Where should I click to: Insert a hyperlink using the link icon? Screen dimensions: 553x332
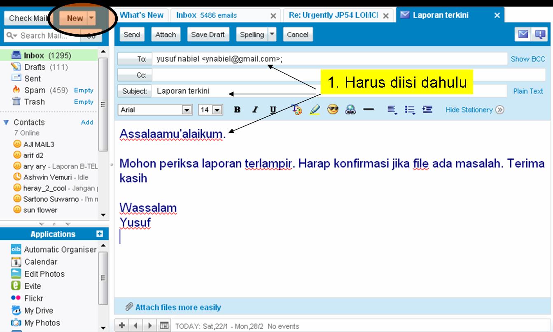tap(350, 109)
